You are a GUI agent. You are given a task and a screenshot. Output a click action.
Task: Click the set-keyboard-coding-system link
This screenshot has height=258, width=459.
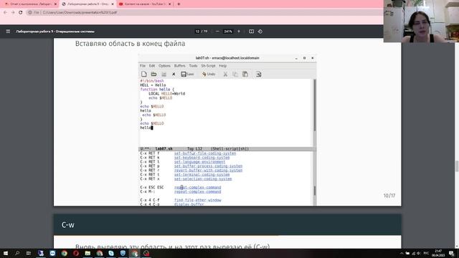(202, 158)
